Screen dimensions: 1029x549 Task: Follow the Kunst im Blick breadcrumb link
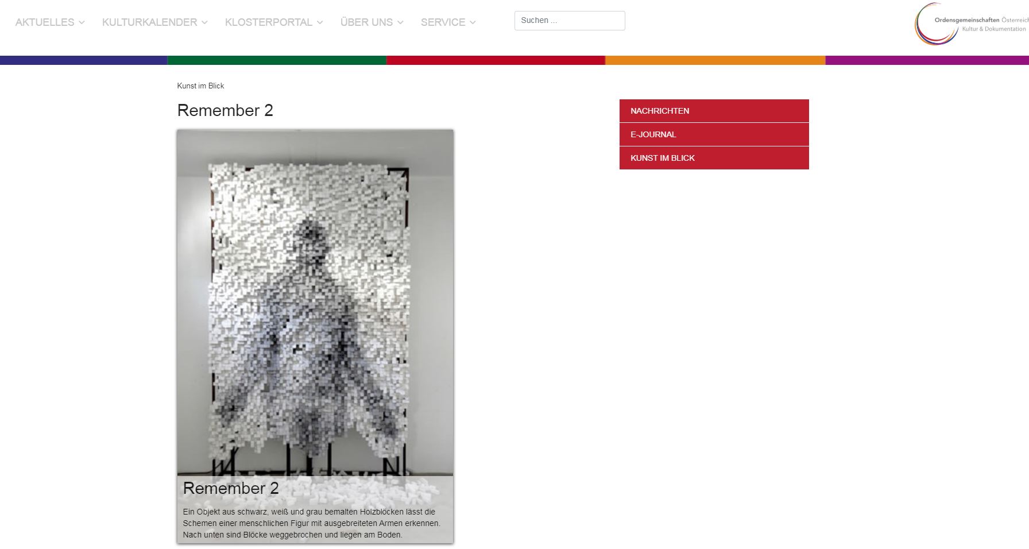tap(200, 86)
